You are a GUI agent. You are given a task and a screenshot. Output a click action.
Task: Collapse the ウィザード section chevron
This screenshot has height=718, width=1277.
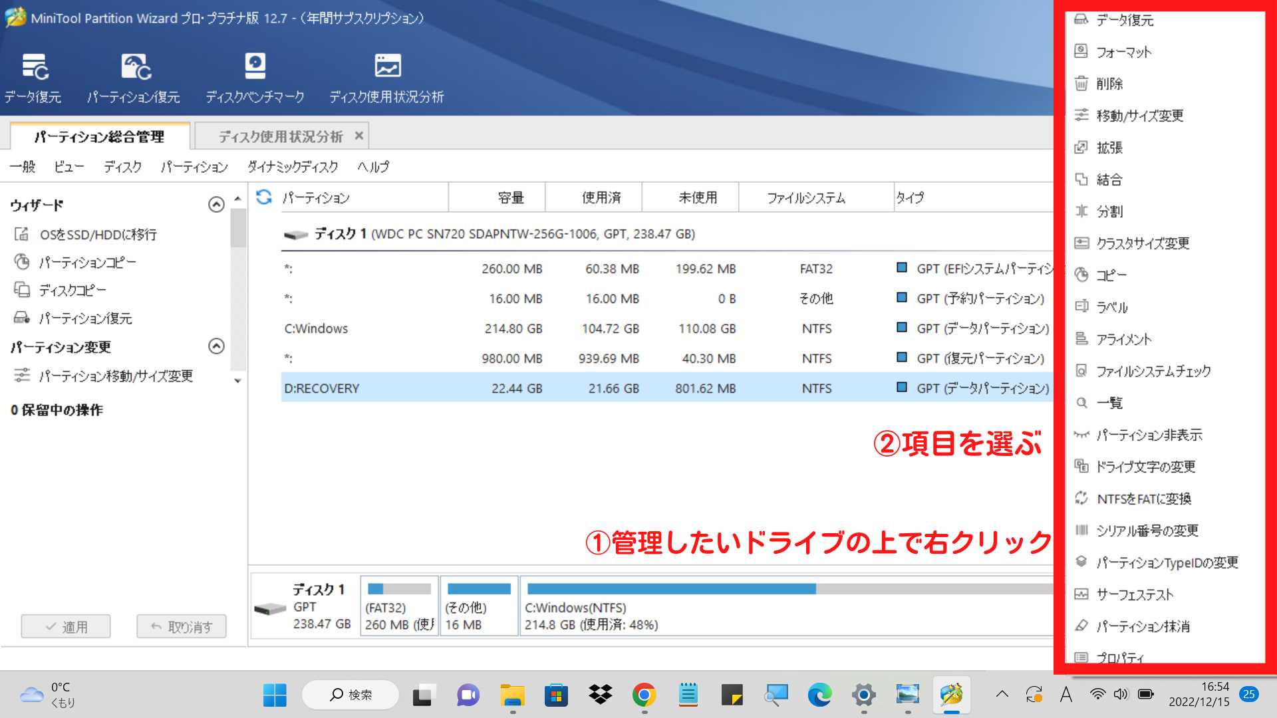(x=216, y=205)
